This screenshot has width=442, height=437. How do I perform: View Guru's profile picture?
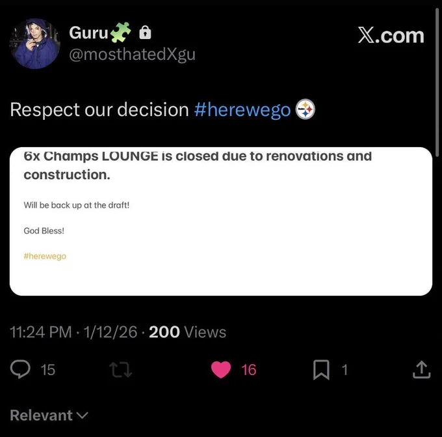coord(34,44)
